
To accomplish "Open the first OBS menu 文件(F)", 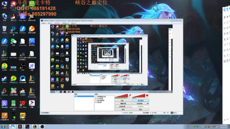I will [44, 23].
